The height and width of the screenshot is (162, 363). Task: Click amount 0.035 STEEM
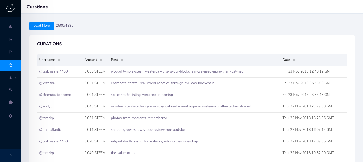click(x=95, y=71)
